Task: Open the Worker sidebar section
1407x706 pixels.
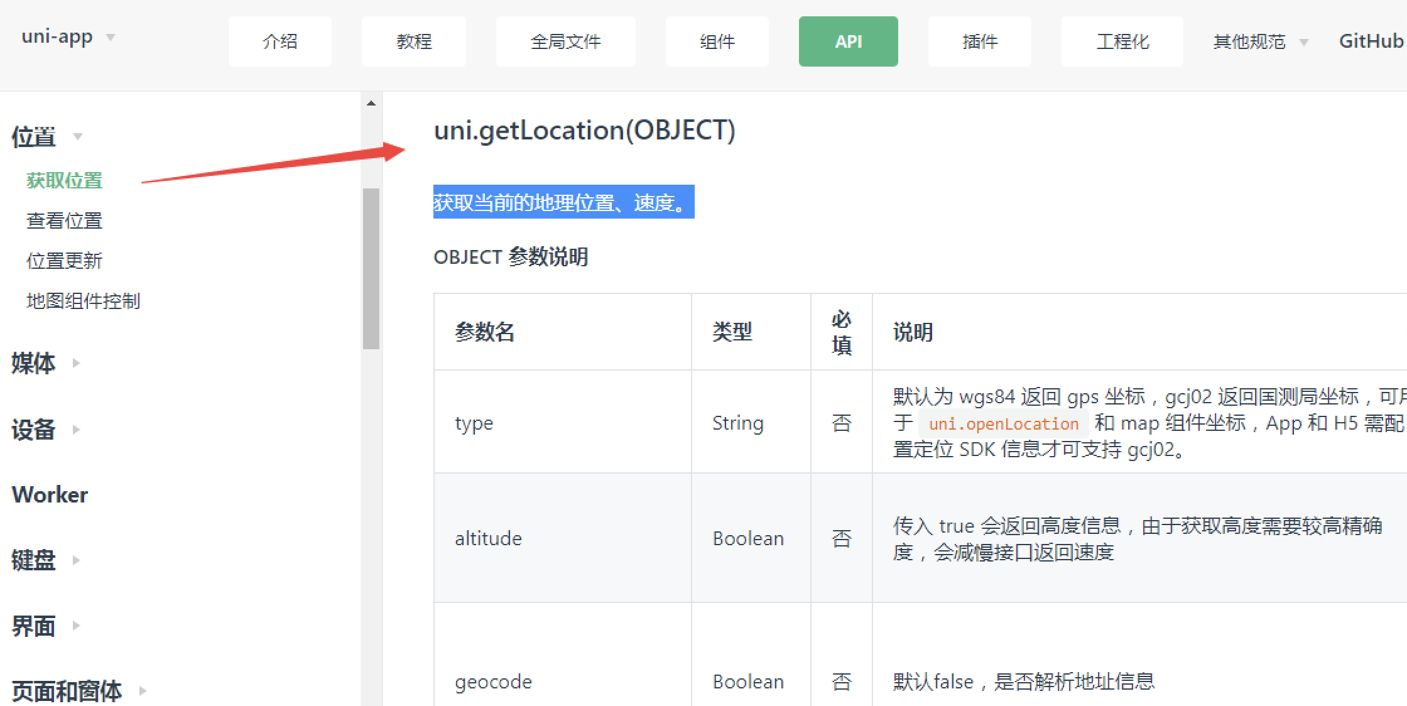Action: click(x=50, y=494)
